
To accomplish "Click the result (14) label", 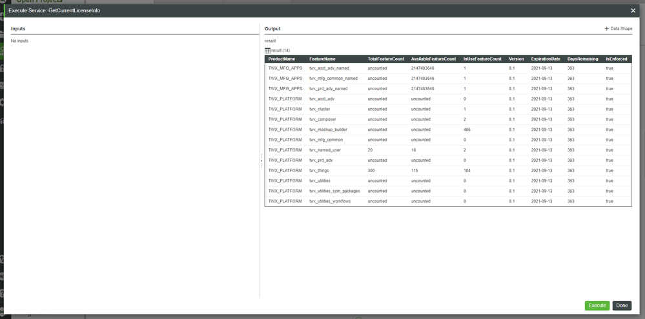I will click(281, 50).
